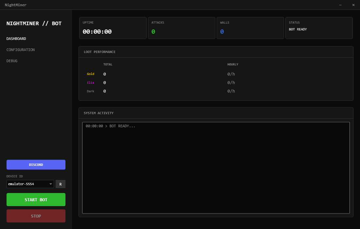Screen dimensions: 360x229
Task: Click the Status card showing BOT READY
Action: (x=319, y=28)
